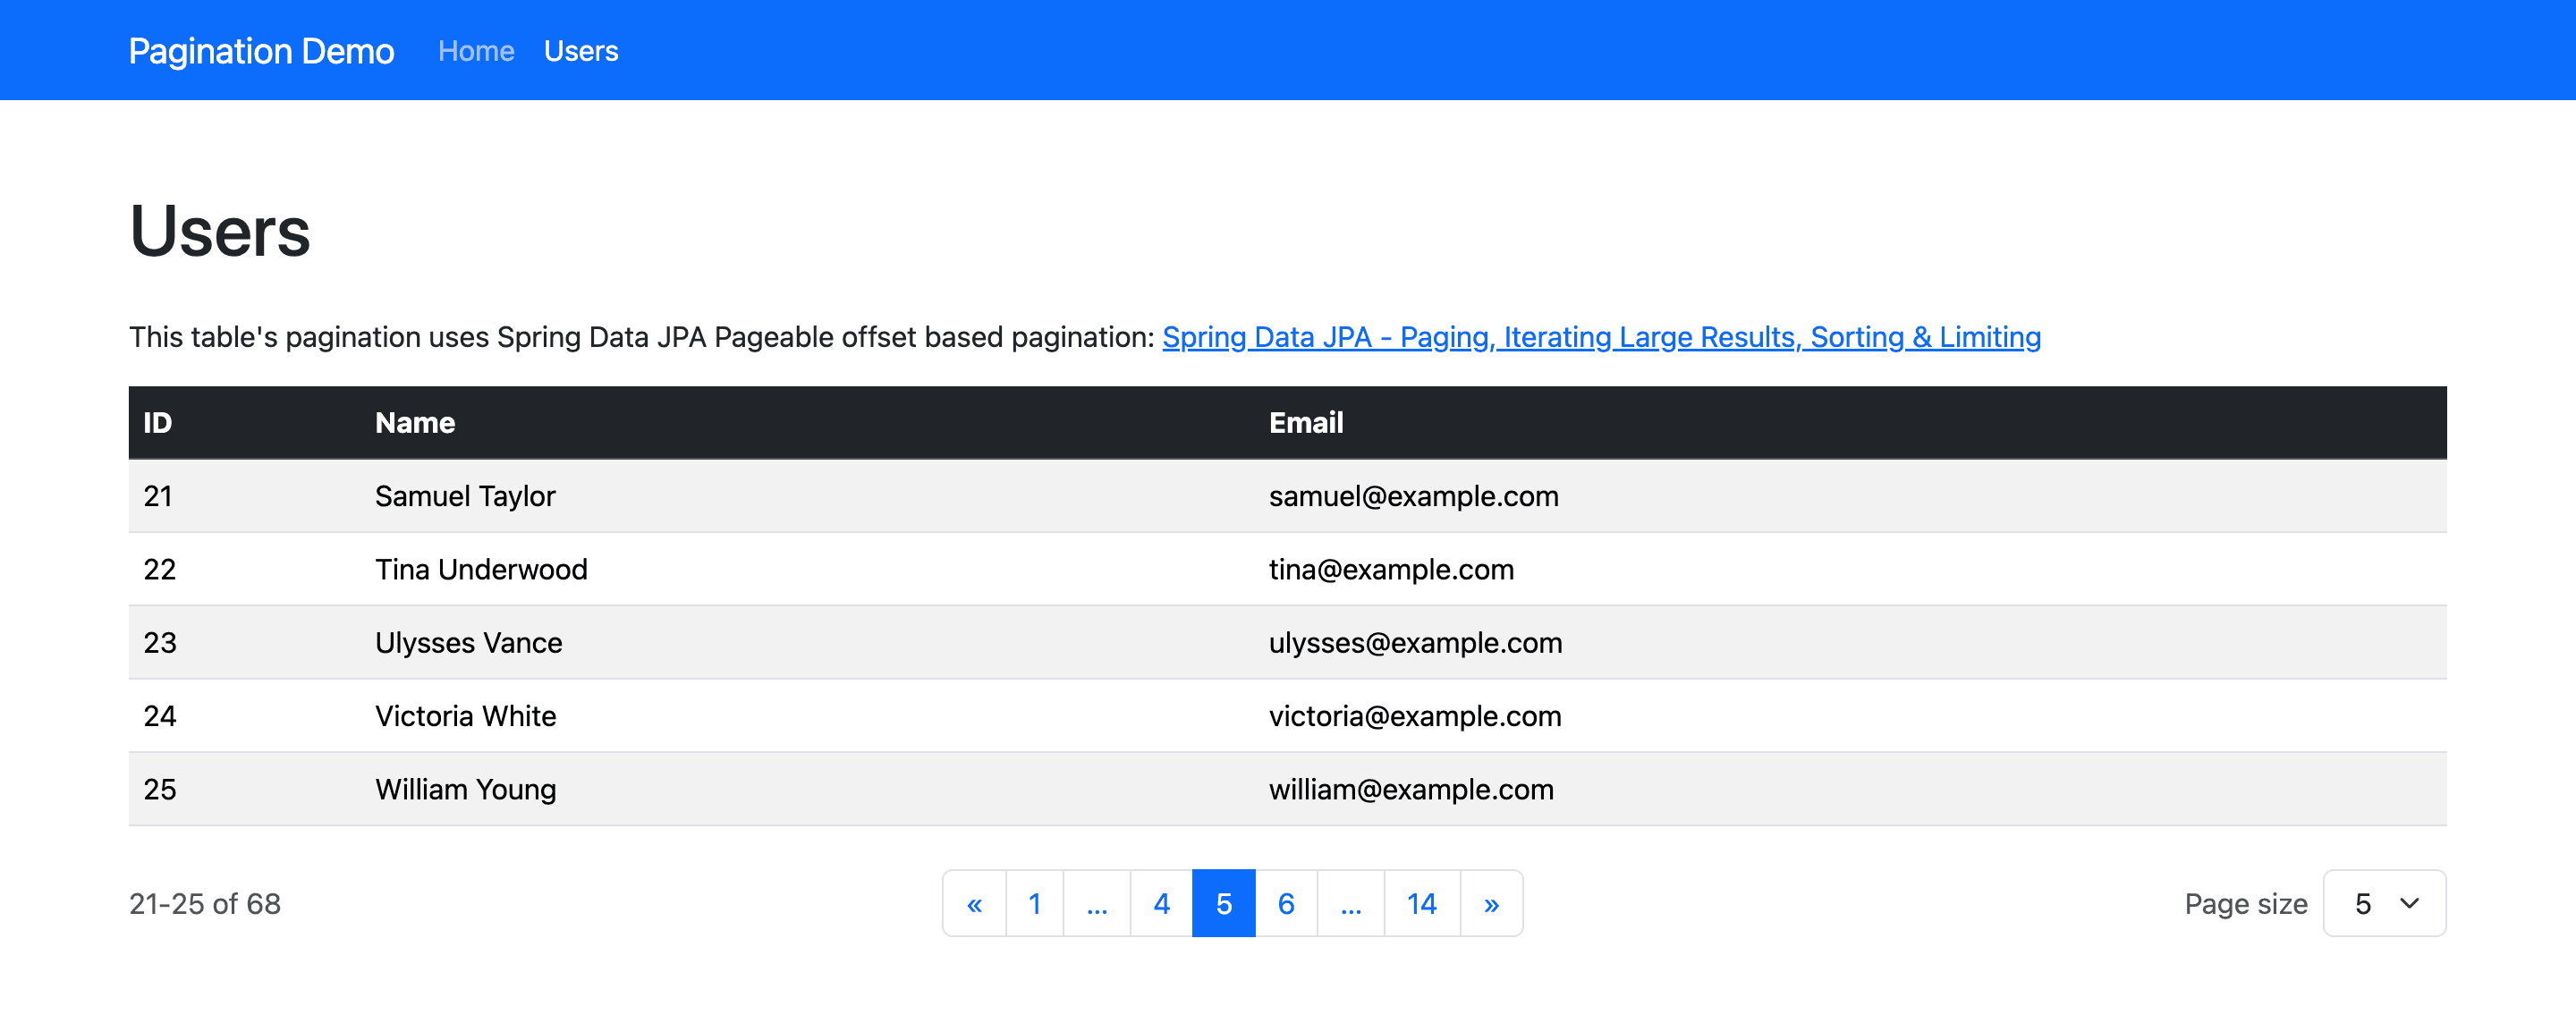Jump to page 14
2576x1023 pixels.
coord(1421,903)
